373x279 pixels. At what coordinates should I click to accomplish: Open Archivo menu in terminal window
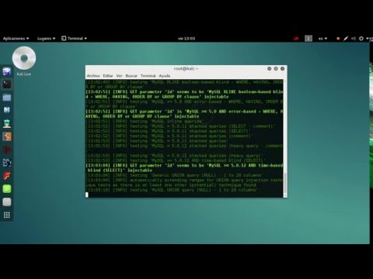93,76
